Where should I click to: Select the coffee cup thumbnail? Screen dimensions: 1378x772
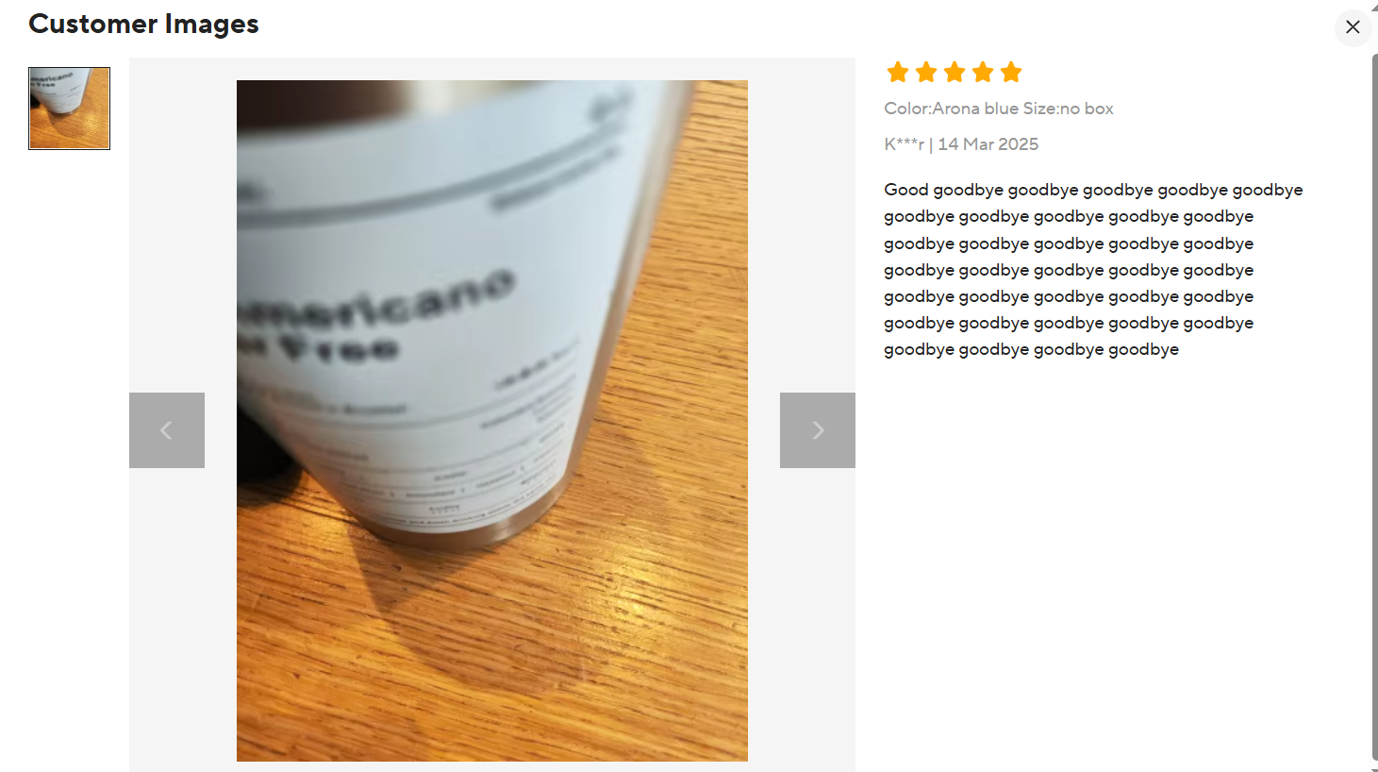point(70,109)
